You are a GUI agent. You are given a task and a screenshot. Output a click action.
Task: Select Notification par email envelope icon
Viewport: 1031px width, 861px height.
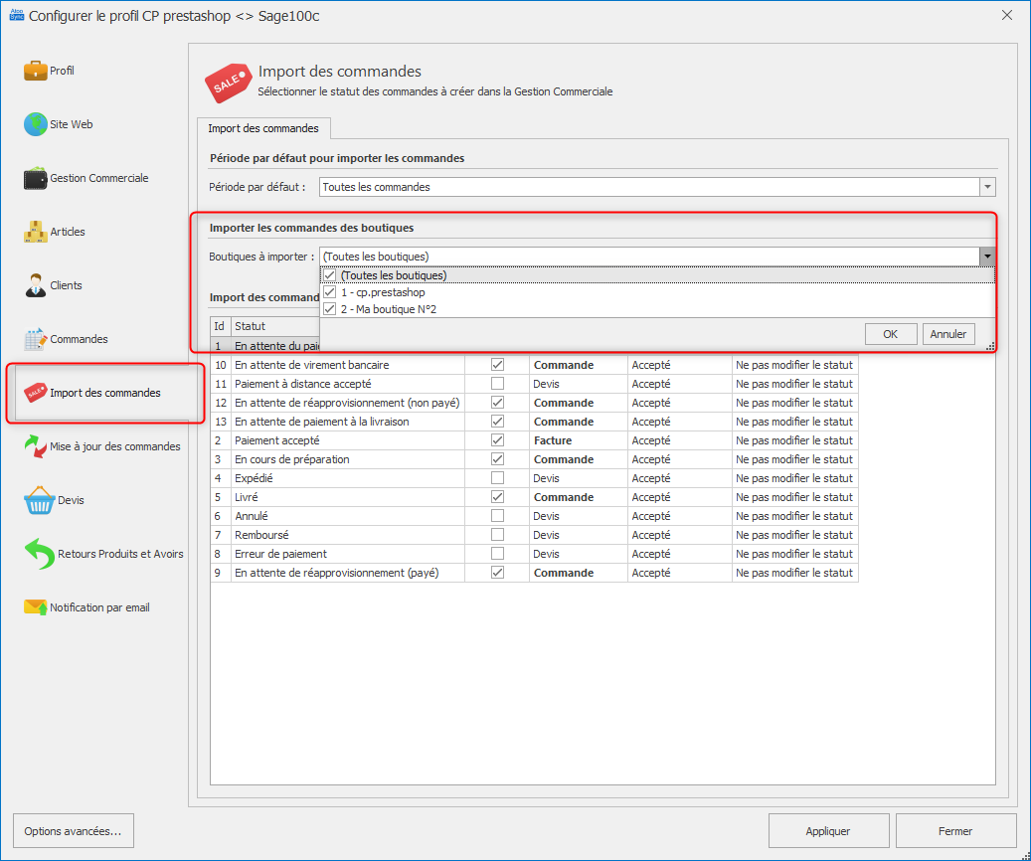(x=35, y=607)
